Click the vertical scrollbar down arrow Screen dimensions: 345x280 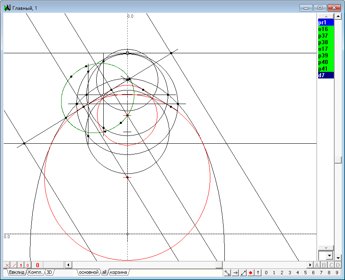pos(338,257)
